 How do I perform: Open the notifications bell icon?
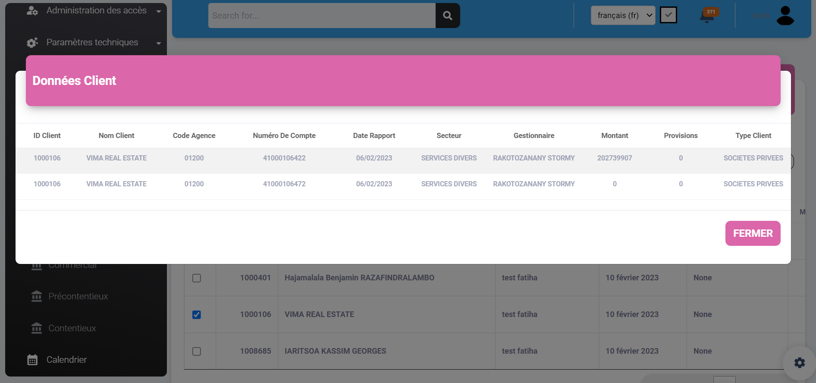[707, 16]
